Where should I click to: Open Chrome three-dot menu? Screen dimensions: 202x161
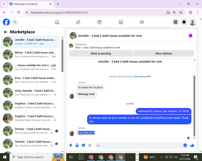tap(198, 12)
